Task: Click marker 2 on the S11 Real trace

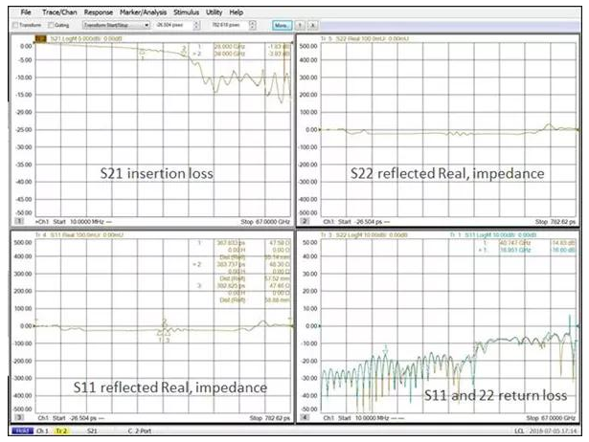Action: click(x=164, y=321)
